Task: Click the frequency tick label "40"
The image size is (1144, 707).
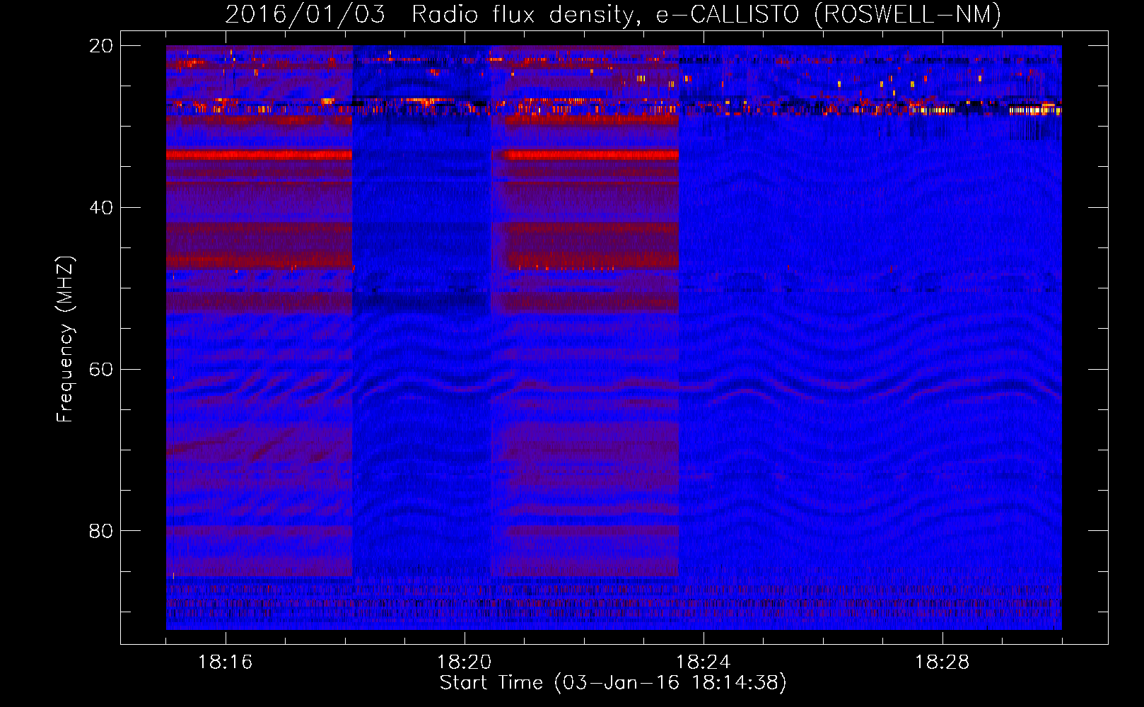Action: (100, 208)
